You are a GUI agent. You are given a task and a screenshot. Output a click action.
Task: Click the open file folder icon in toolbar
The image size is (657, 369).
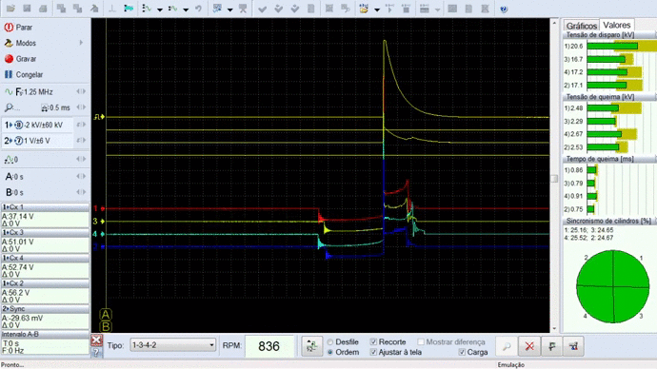pyautogui.click(x=10, y=9)
